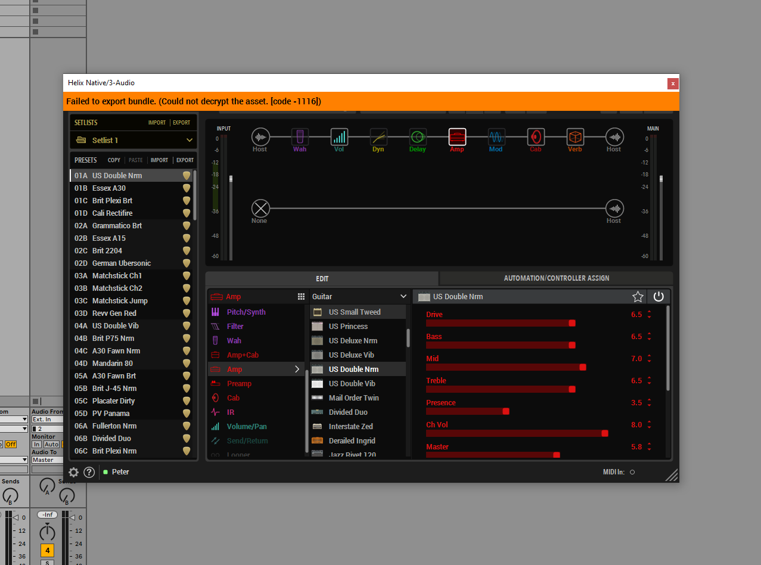Click the Mod block in signal chain

click(496, 137)
